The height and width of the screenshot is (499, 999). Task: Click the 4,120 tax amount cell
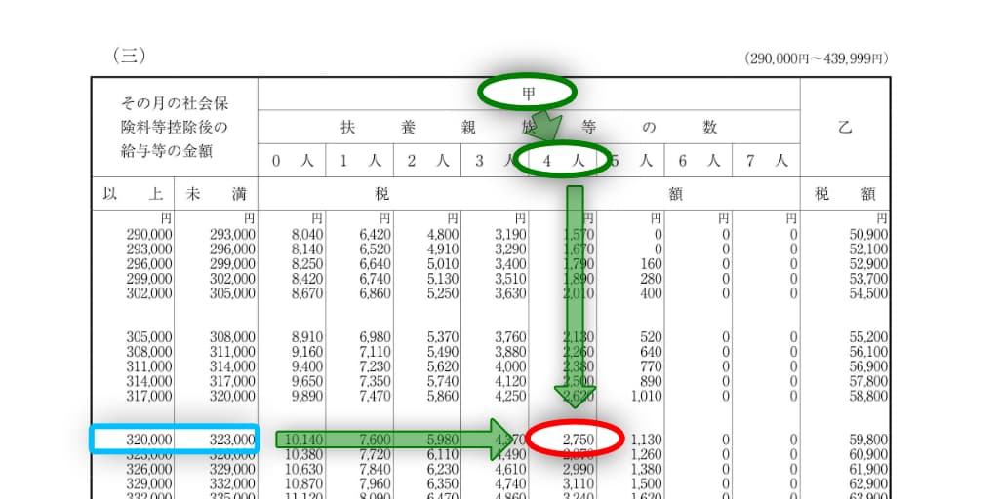pyautogui.click(x=510, y=381)
